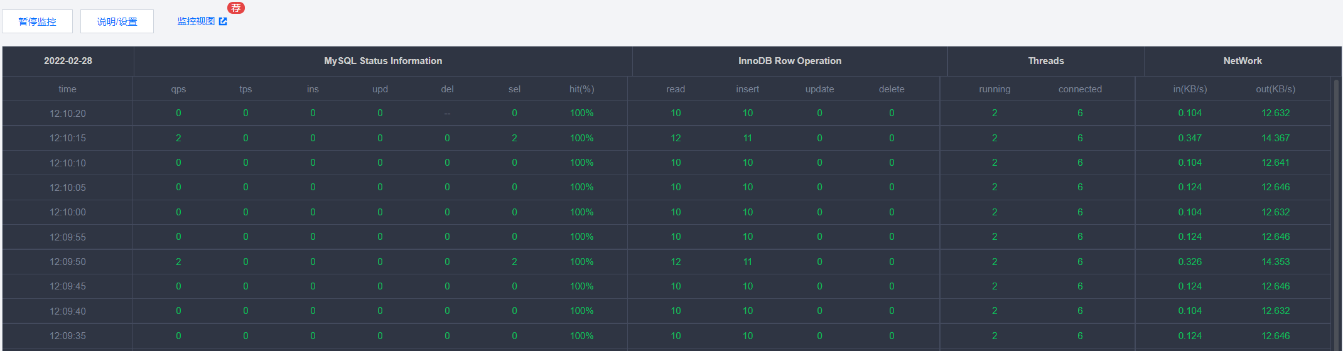Viewport: 1343px width, 351px height.
Task: Click the update column header
Action: 819,89
